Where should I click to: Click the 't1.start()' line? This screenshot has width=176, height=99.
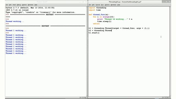tap(94, 33)
